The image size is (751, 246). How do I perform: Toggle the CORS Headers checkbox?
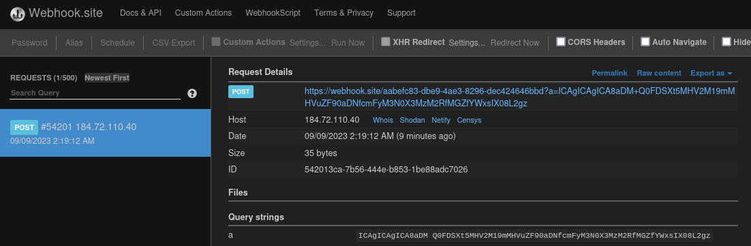[560, 42]
